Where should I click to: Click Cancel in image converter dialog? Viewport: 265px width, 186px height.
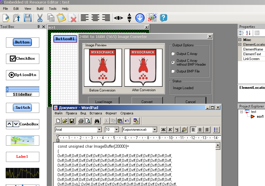(191, 100)
